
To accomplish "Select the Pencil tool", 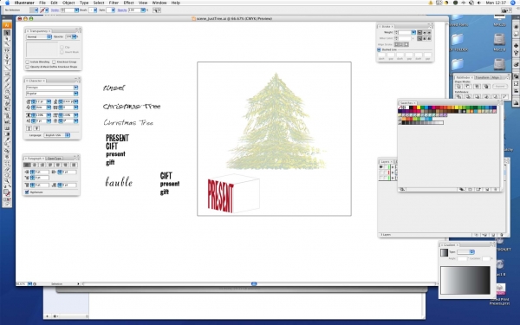I will (7, 85).
